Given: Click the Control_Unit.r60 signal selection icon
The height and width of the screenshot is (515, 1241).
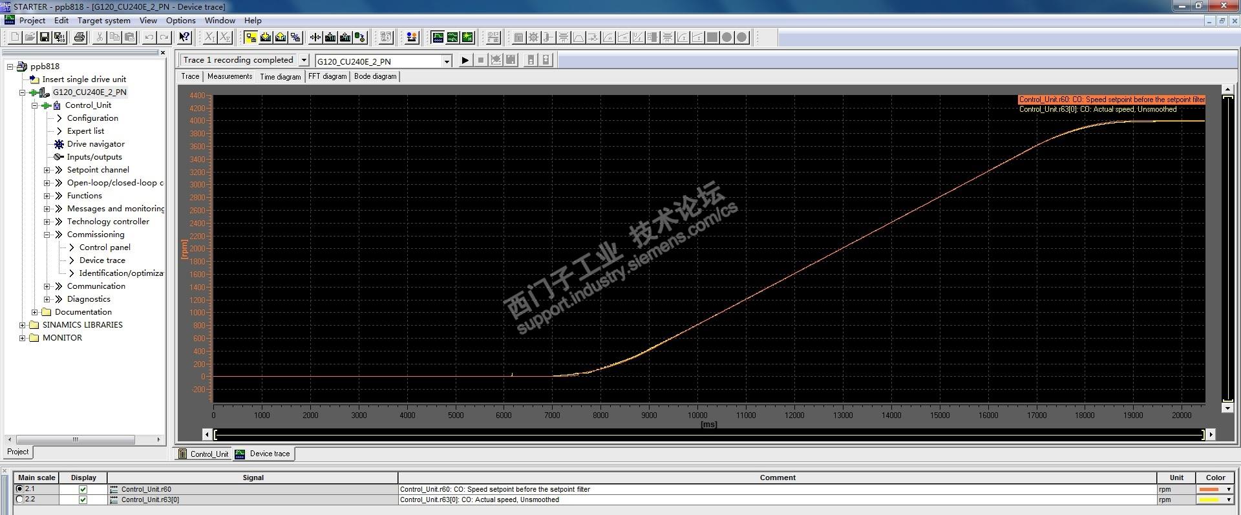Looking at the screenshot, I should (114, 490).
